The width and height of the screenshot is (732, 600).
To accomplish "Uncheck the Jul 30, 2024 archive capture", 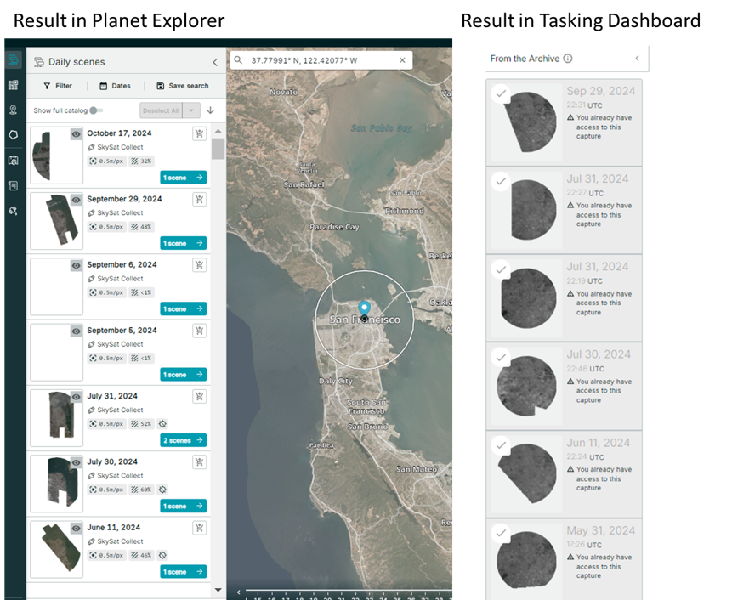I will [501, 357].
